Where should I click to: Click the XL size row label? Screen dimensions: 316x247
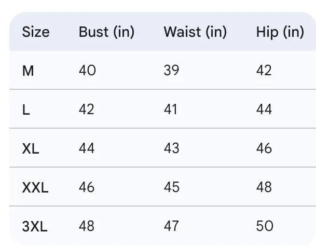click(x=31, y=148)
